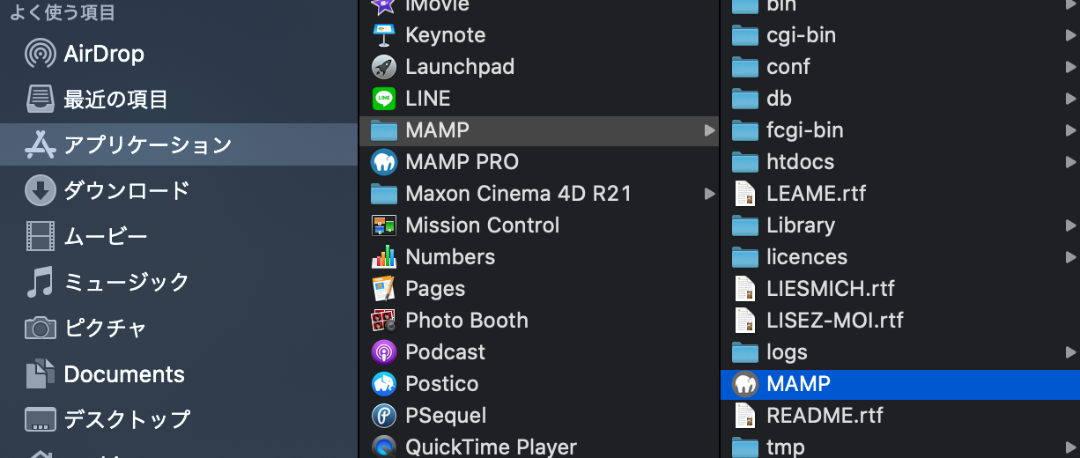This screenshot has width=1080, height=458.
Task: Select the db folder icon
Action: point(745,99)
